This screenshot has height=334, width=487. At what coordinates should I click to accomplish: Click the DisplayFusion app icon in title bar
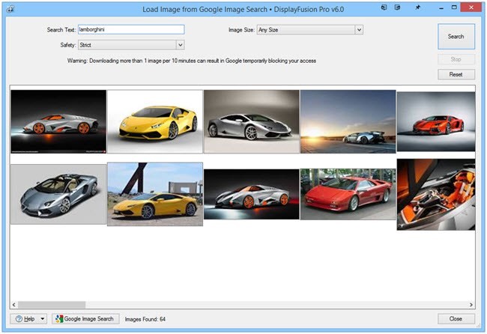point(10,9)
